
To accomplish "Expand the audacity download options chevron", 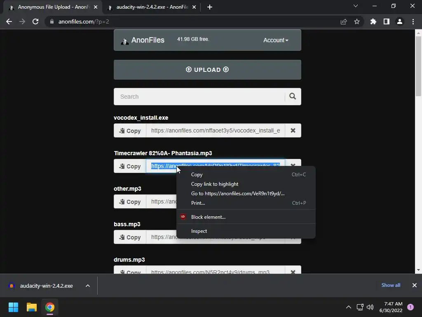I will point(88,286).
